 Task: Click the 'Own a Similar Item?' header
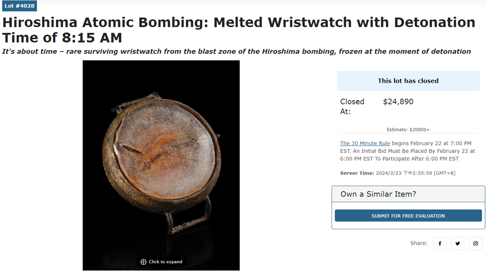click(378, 194)
